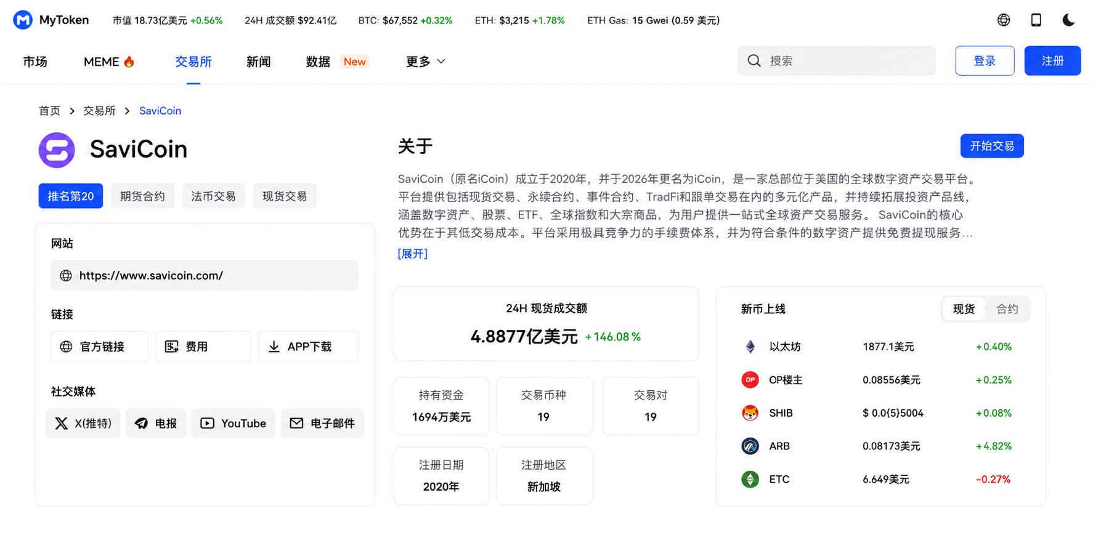Click the 1877.1美元 price
Viewport: 1093px width, 546px height.
[x=888, y=347]
